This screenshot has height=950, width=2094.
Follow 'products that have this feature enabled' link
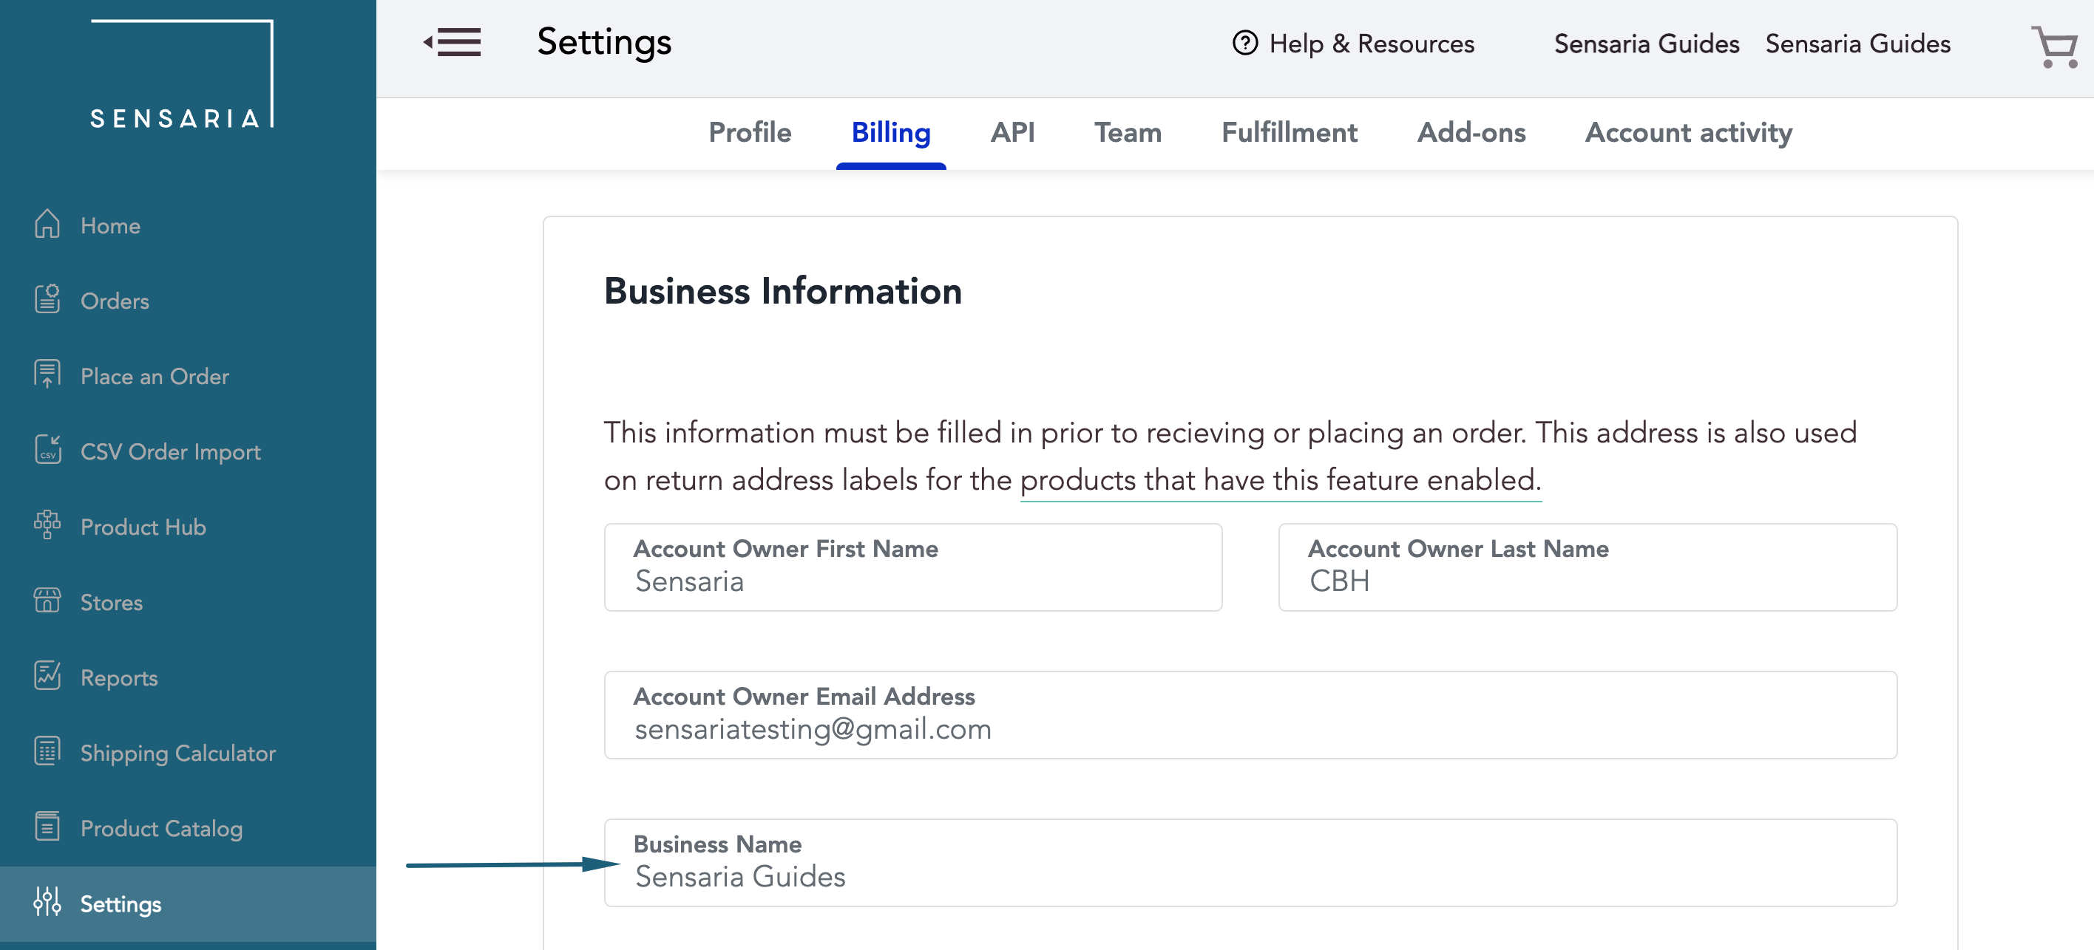(x=1281, y=480)
